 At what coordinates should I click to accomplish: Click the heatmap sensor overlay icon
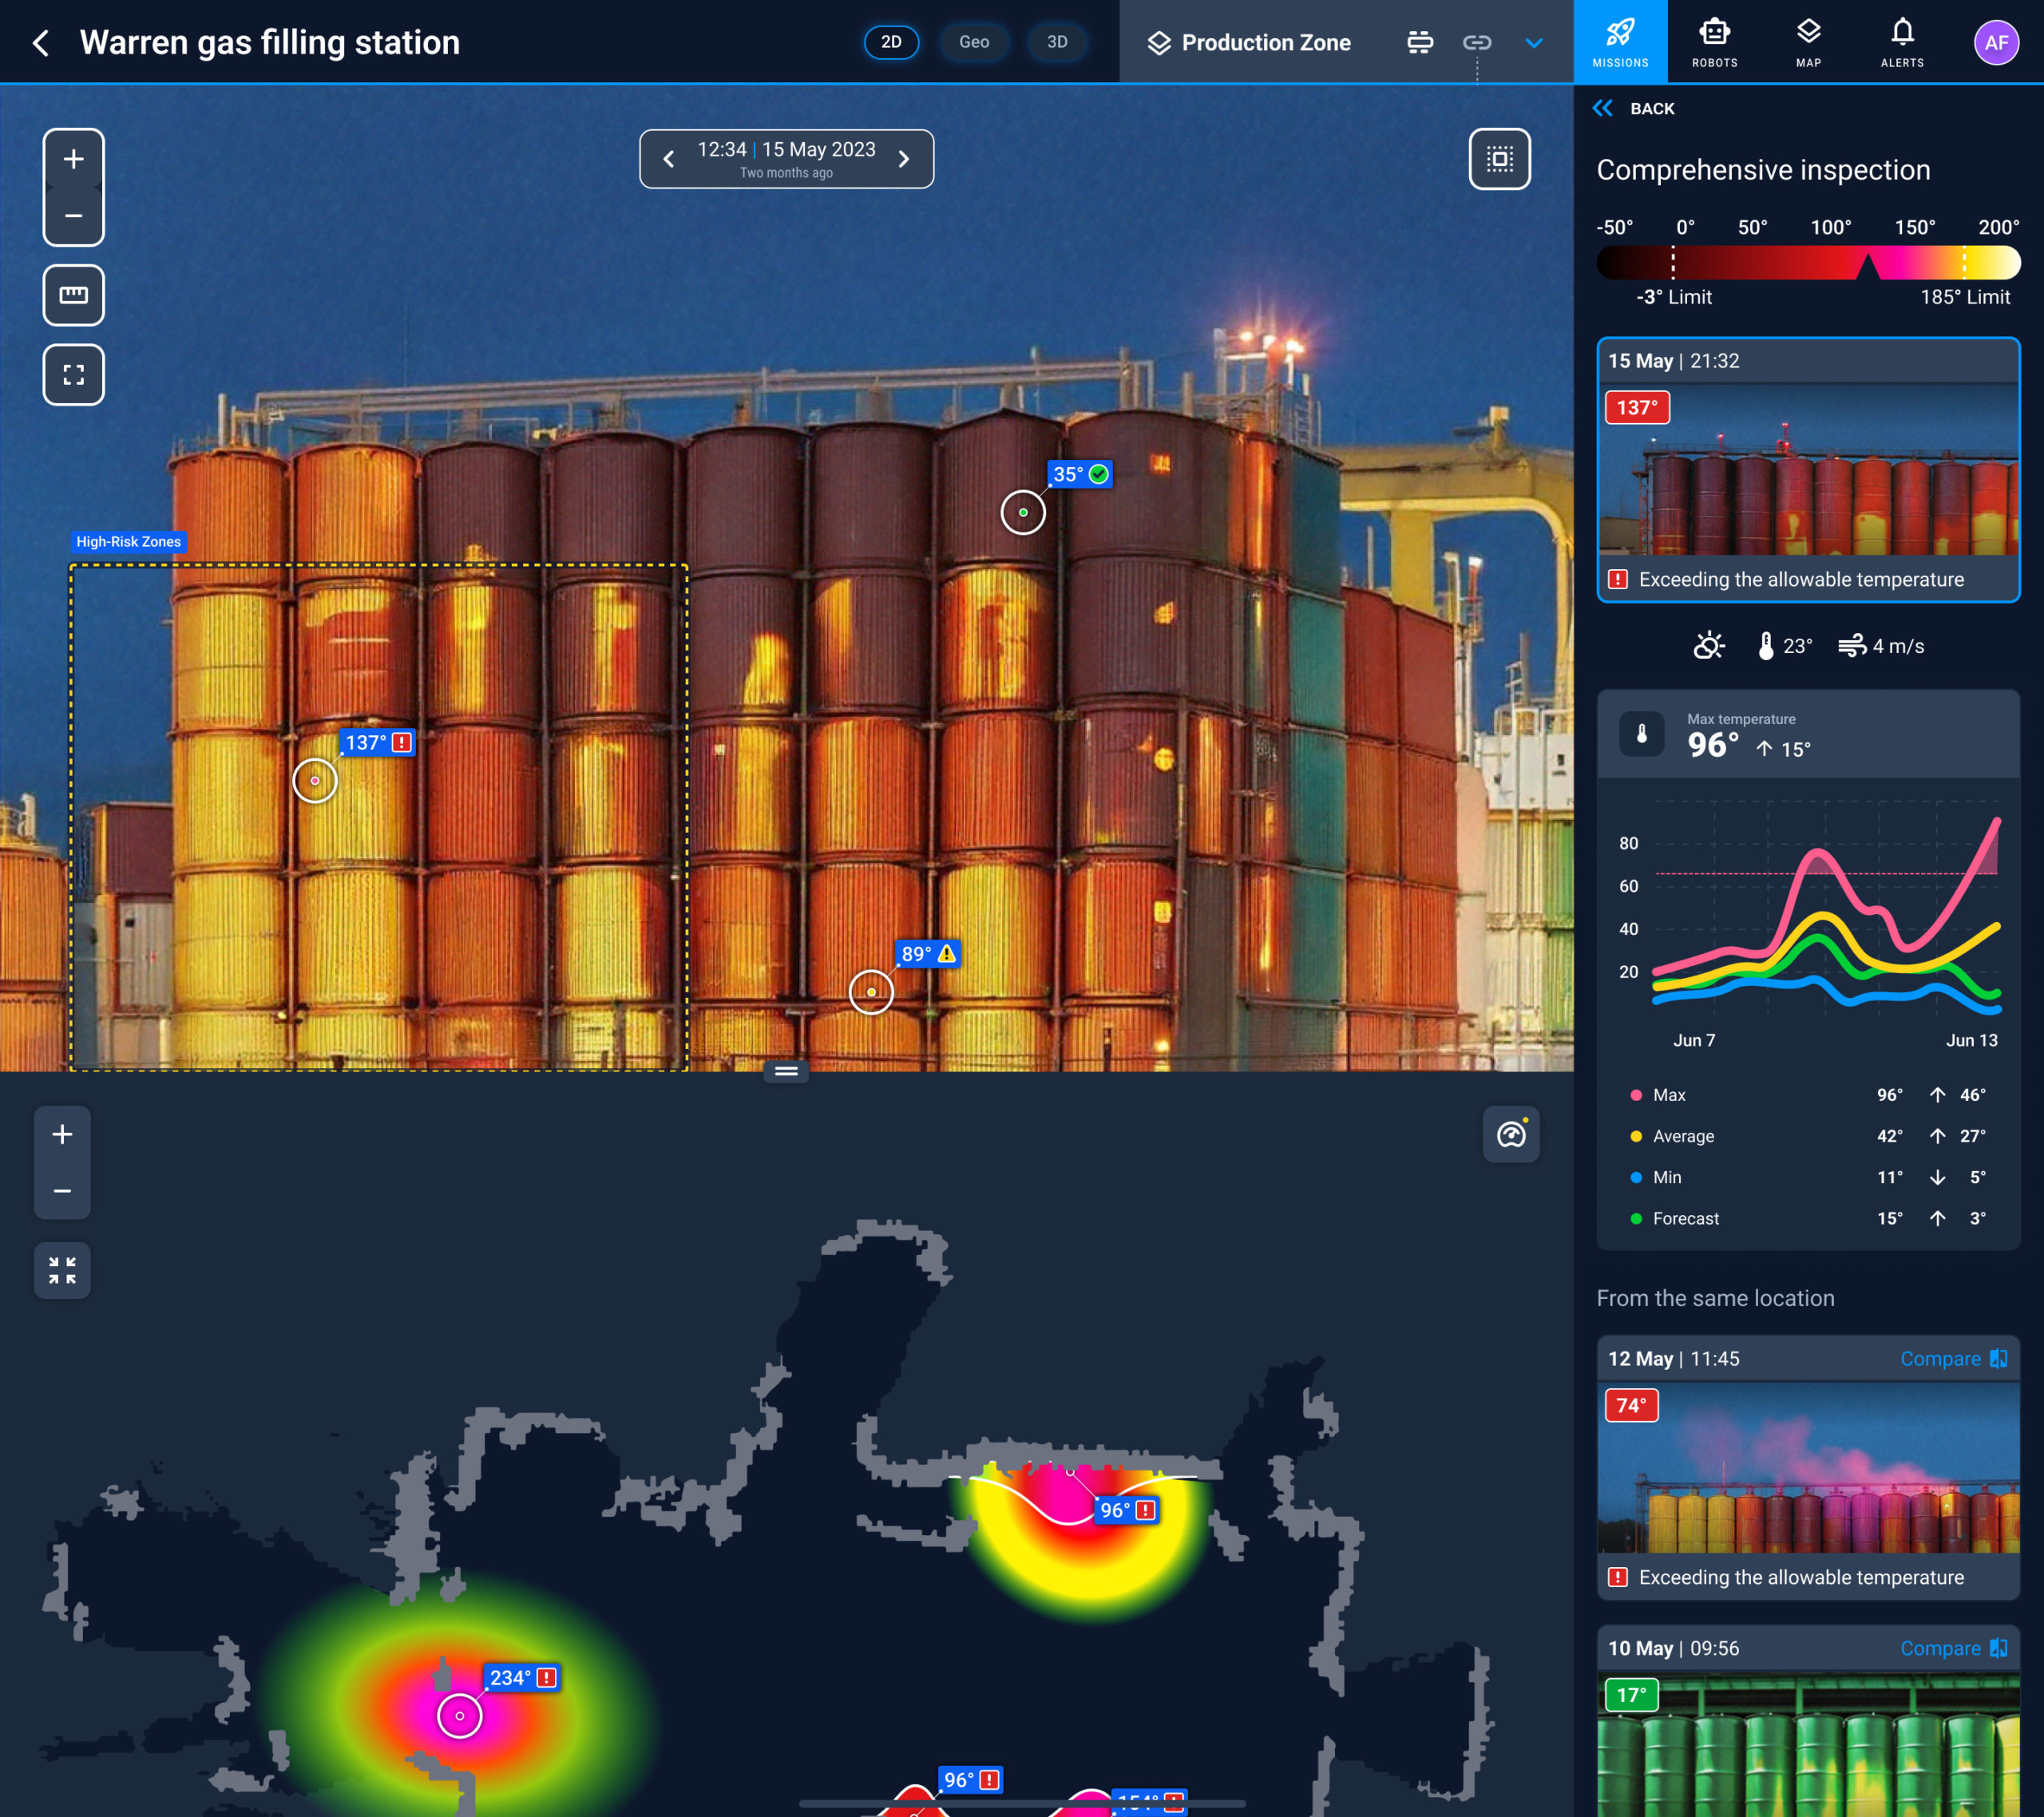pyautogui.click(x=1510, y=1134)
